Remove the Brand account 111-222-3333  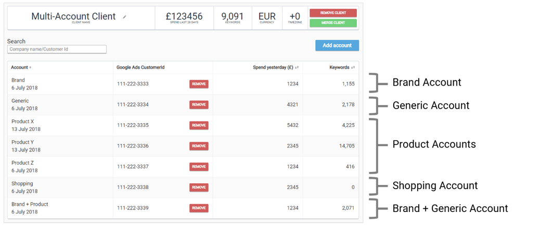pos(199,84)
